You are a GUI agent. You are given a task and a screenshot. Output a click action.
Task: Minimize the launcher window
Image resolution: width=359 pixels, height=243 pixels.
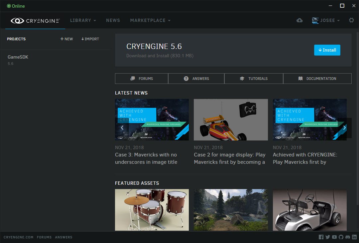330,6
